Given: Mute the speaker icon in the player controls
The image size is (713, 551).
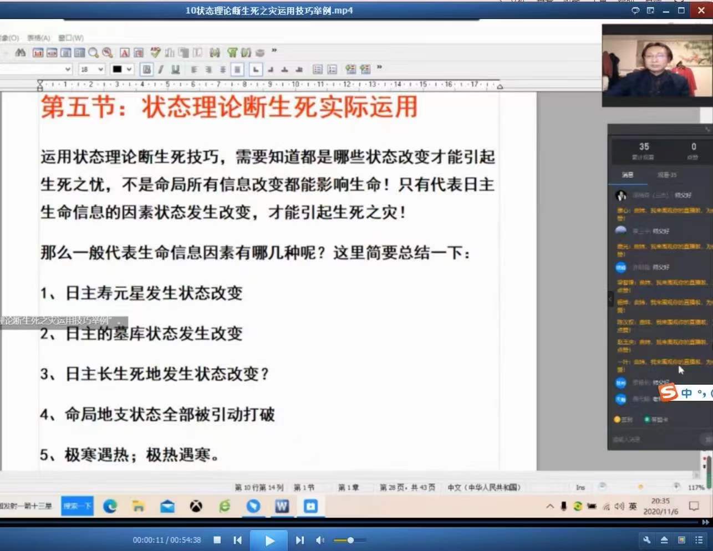Looking at the screenshot, I should (x=320, y=539).
